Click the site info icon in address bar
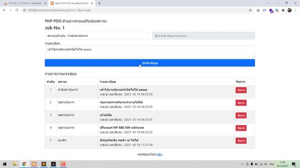The height and width of the screenshot is (168, 300). coord(24,10)
